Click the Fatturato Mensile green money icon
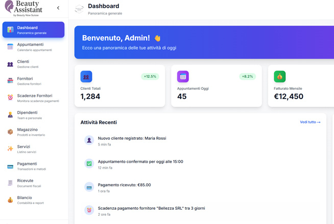The height and width of the screenshot is (224, 334). pos(280,77)
